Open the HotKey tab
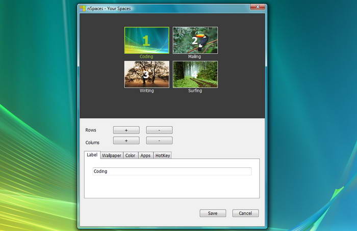This screenshot has height=231, width=357. coord(163,156)
